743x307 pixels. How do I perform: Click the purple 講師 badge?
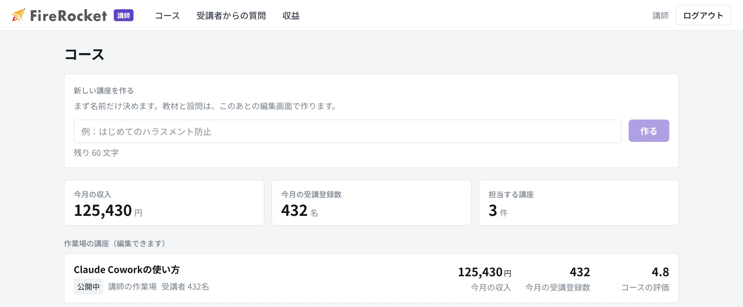(x=124, y=15)
